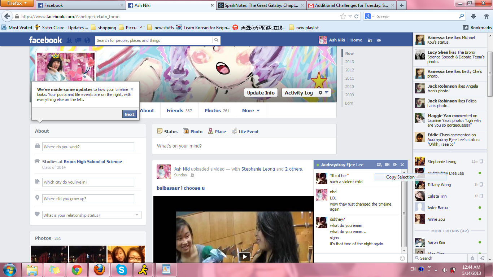Viewport: 493px width, 277px height.
Task: Click the Next button in updates tooltip
Action: pos(129,114)
